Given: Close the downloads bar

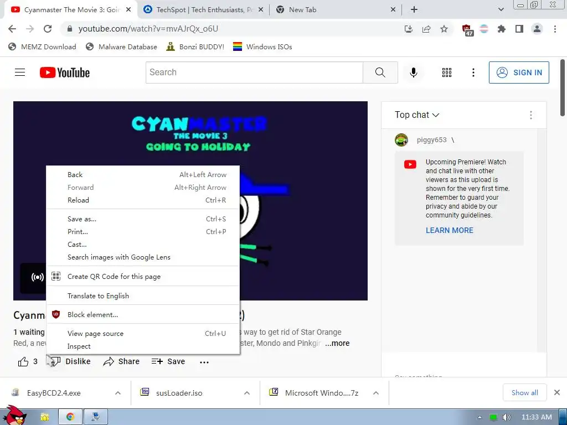Looking at the screenshot, I should tap(557, 392).
